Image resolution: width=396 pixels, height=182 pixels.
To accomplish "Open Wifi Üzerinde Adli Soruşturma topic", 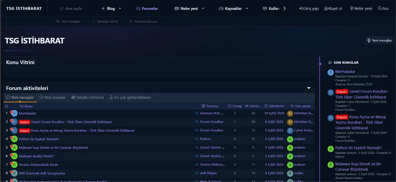I will click(x=42, y=173).
